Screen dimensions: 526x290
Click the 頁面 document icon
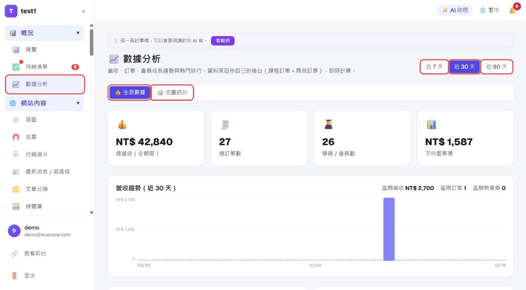[x=16, y=119]
